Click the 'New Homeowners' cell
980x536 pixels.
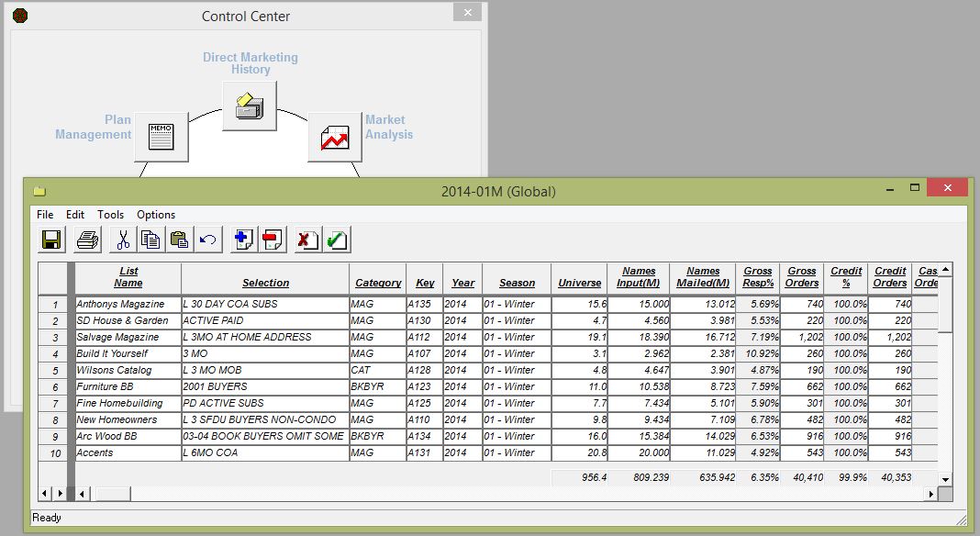pyautogui.click(x=128, y=420)
